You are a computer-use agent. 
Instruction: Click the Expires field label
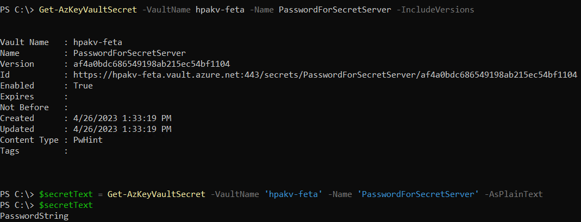pos(16,97)
